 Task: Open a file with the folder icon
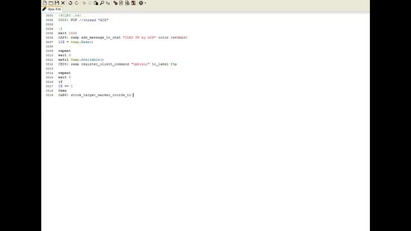[x=51, y=3]
